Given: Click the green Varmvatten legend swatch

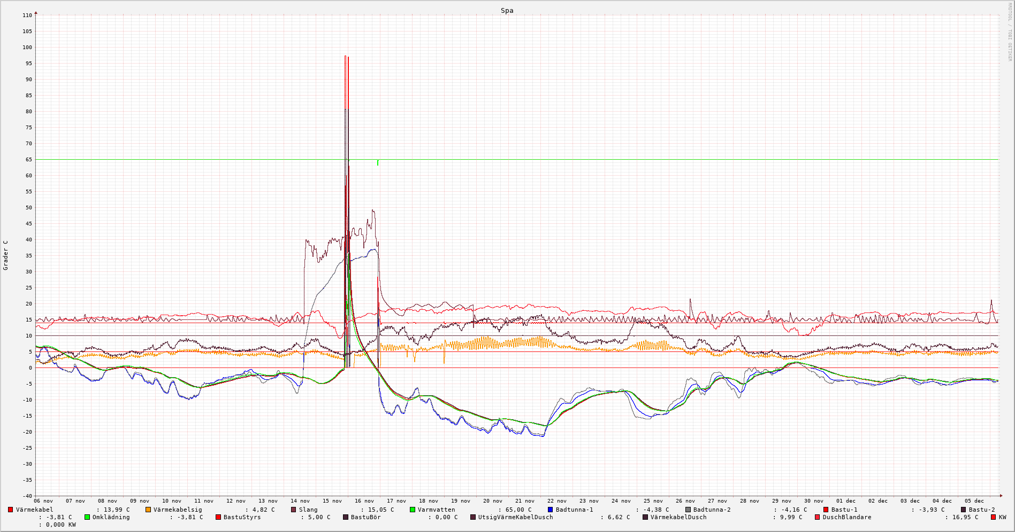Looking at the screenshot, I should point(413,510).
